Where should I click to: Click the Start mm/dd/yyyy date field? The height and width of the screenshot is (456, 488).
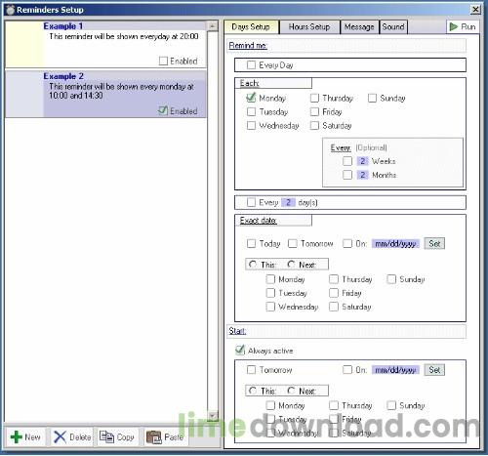click(395, 370)
